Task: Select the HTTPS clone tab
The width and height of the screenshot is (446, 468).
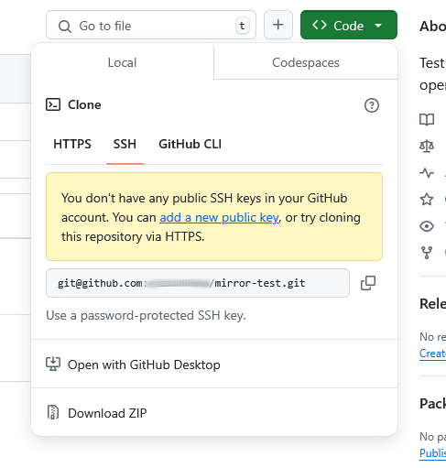Action: click(72, 144)
